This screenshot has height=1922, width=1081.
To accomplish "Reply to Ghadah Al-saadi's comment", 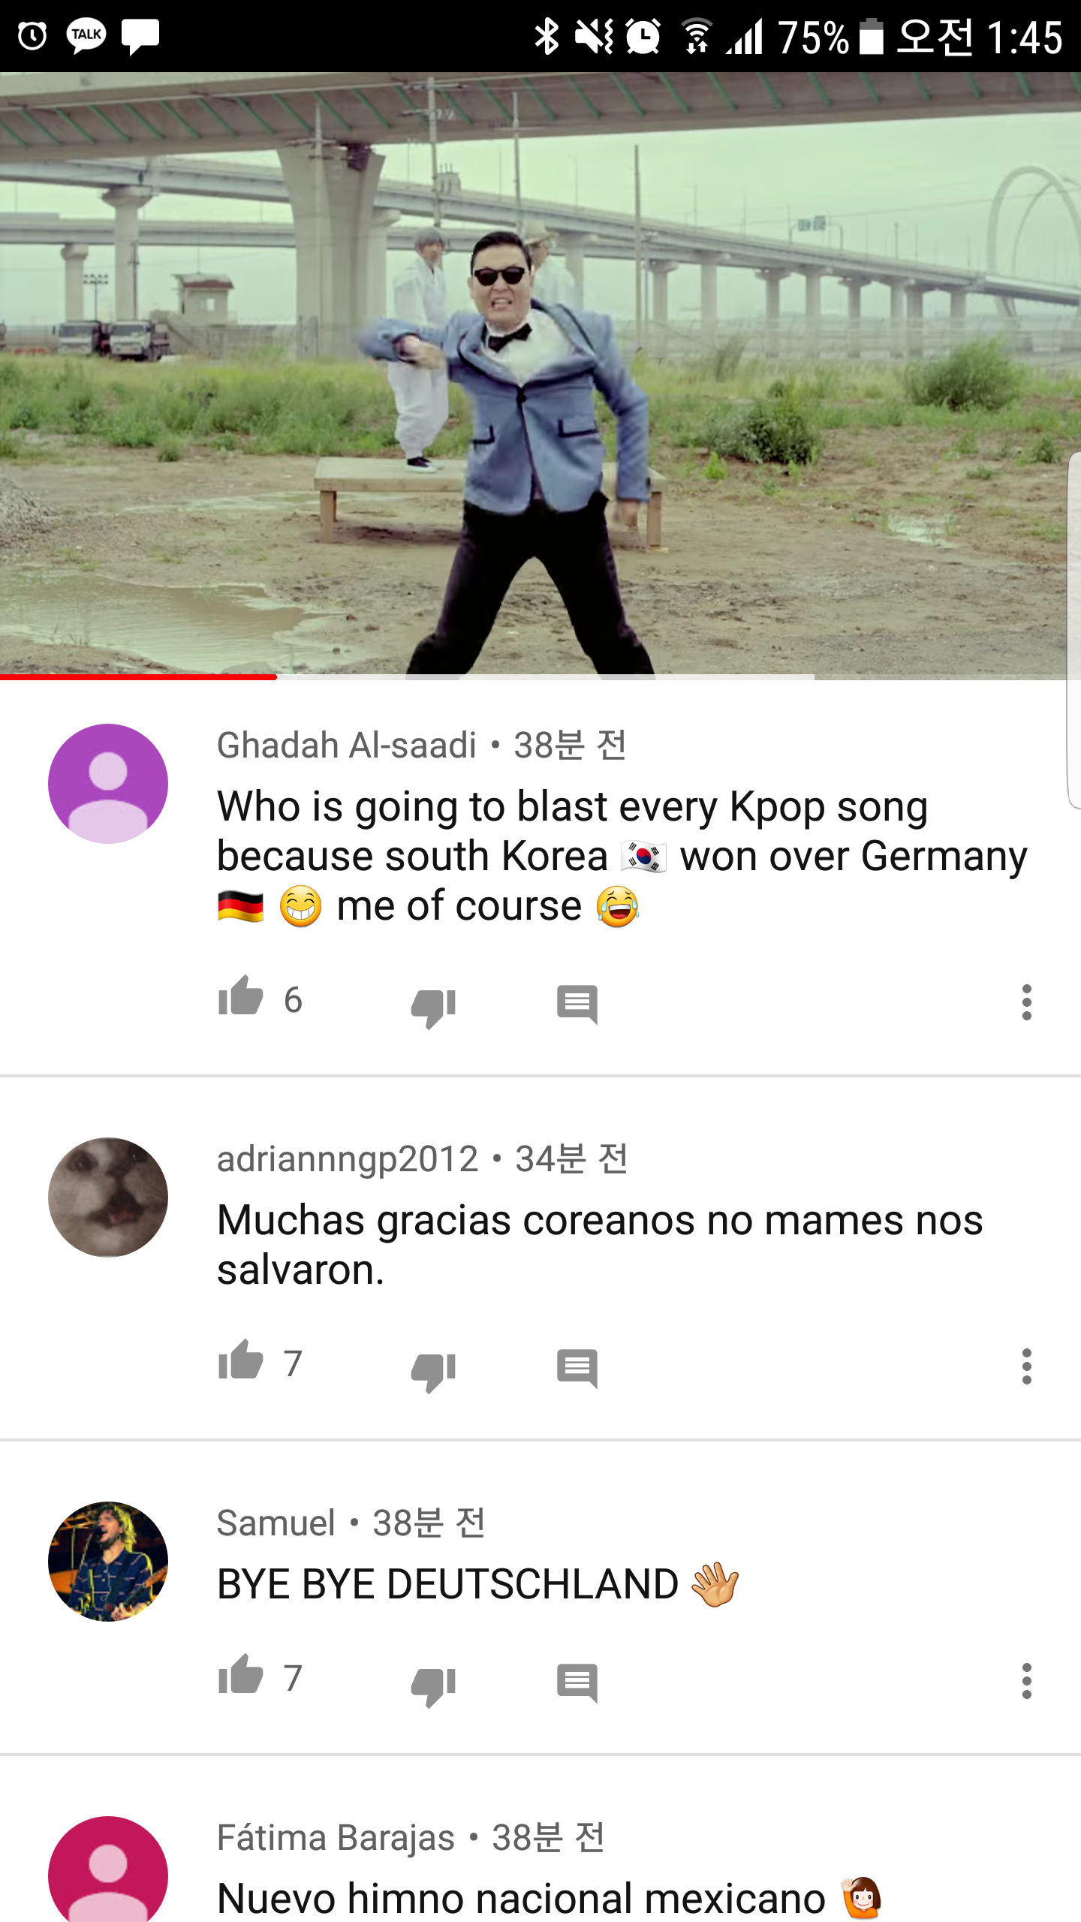I will pos(577,1005).
